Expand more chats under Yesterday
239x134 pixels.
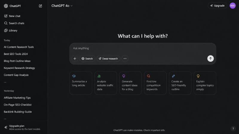(5, 119)
